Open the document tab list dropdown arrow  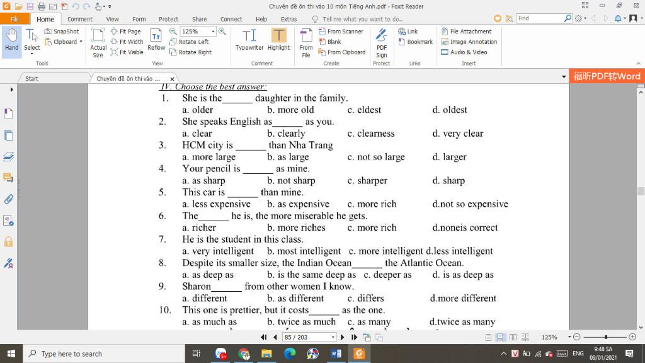[564, 77]
